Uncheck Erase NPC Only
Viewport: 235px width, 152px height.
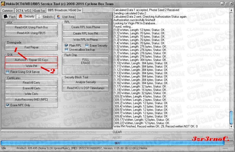coord(8,105)
